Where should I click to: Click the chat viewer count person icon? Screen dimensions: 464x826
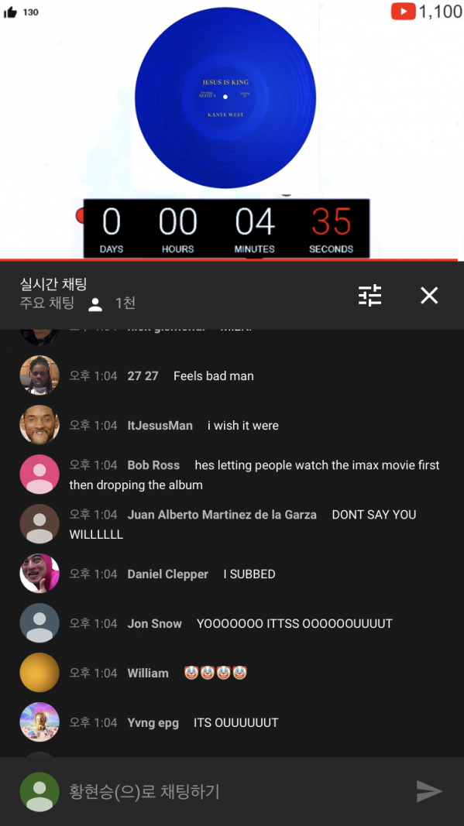coord(95,304)
